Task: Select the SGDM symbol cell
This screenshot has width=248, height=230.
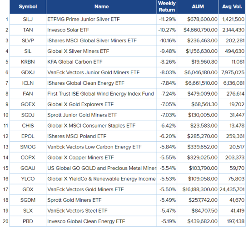Action: coord(28,200)
